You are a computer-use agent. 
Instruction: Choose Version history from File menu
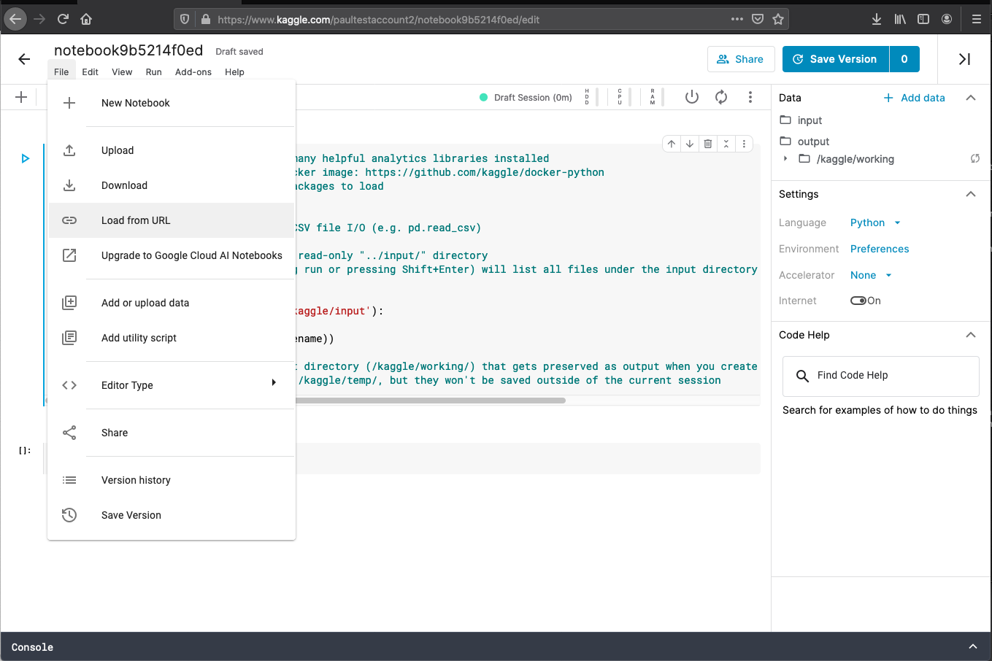pyautogui.click(x=136, y=480)
